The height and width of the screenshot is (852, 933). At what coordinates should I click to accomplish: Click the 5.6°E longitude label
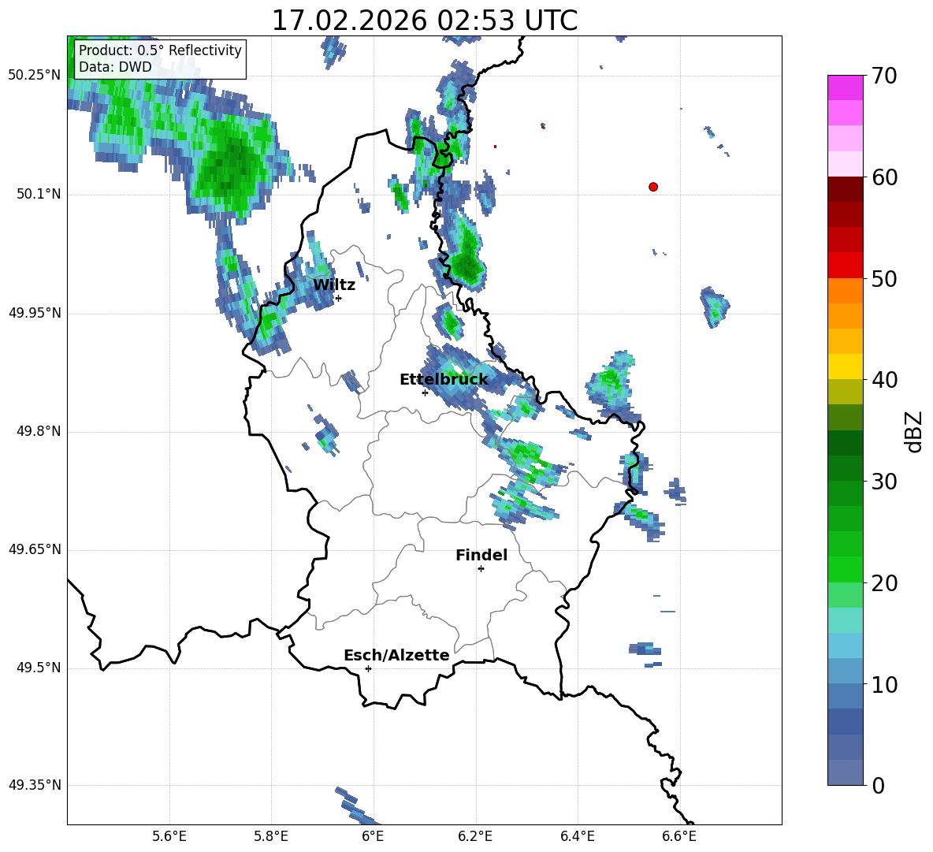coord(169,836)
